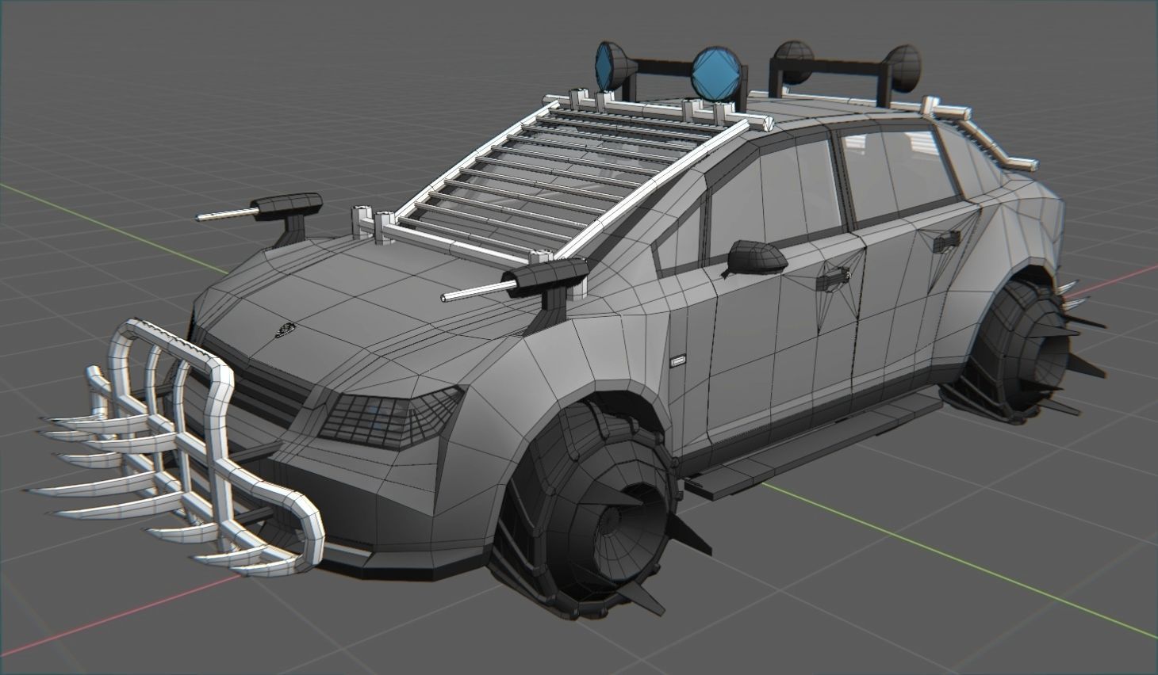
Task: Select the front door handle
Action: click(x=834, y=276)
